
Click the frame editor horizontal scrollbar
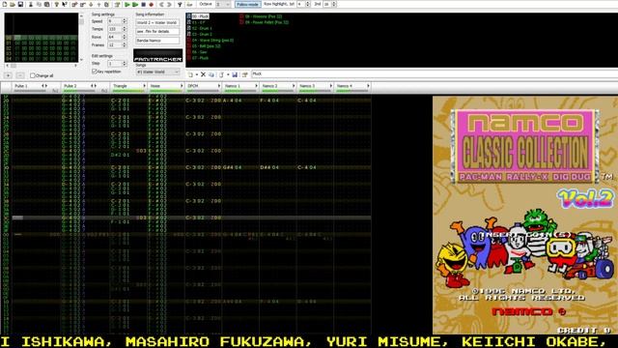(42, 66)
